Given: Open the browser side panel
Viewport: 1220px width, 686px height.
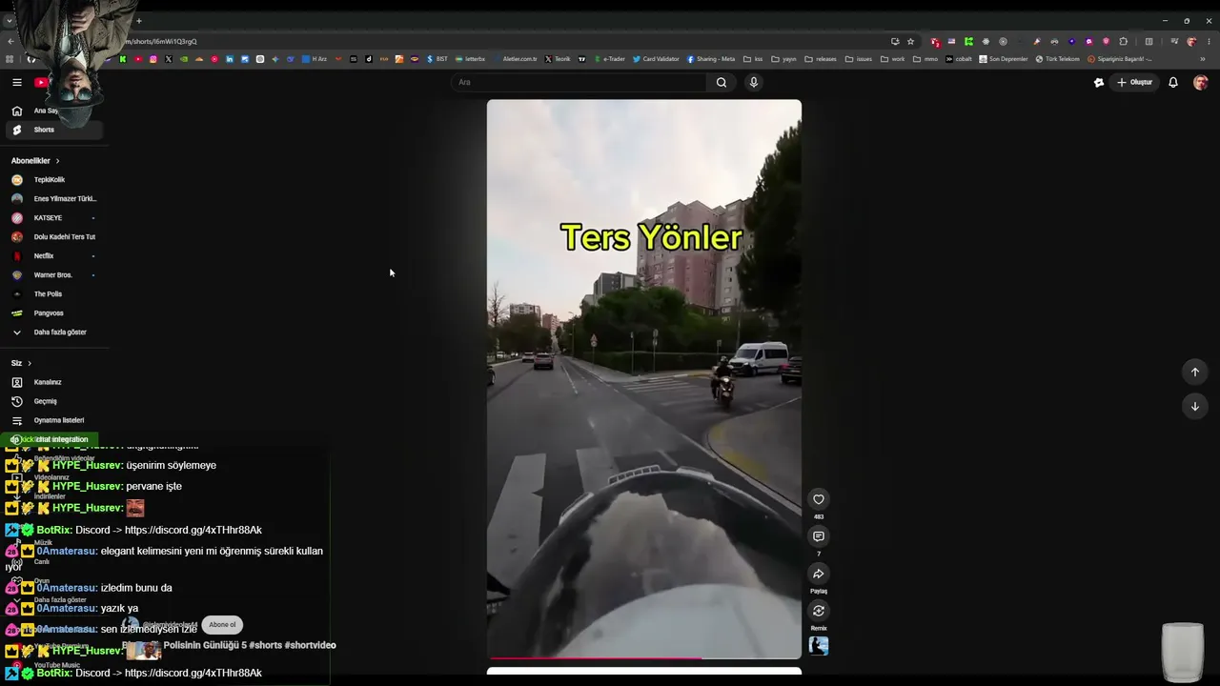Looking at the screenshot, I should pos(1149,42).
